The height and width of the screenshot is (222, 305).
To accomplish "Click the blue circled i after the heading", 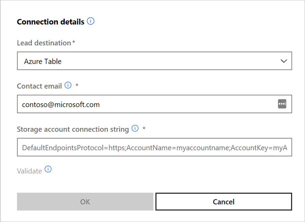I will [90, 21].
